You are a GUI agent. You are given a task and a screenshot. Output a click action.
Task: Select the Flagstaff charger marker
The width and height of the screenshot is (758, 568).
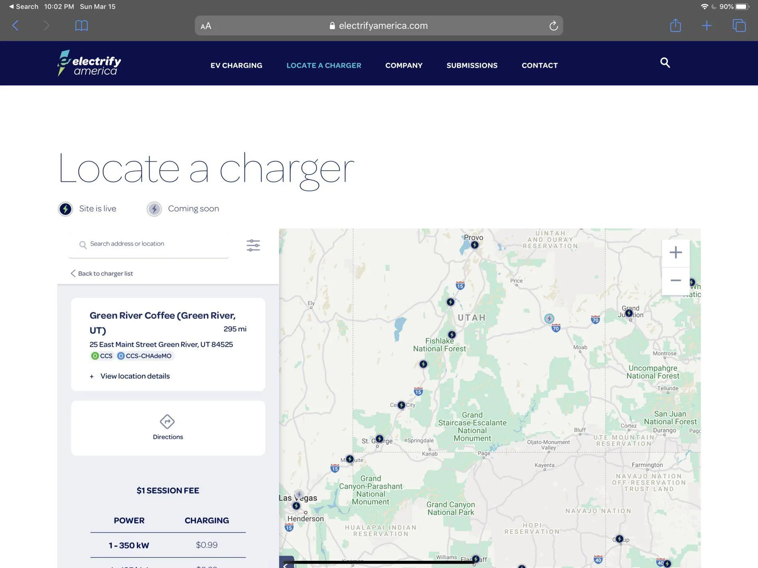(475, 559)
